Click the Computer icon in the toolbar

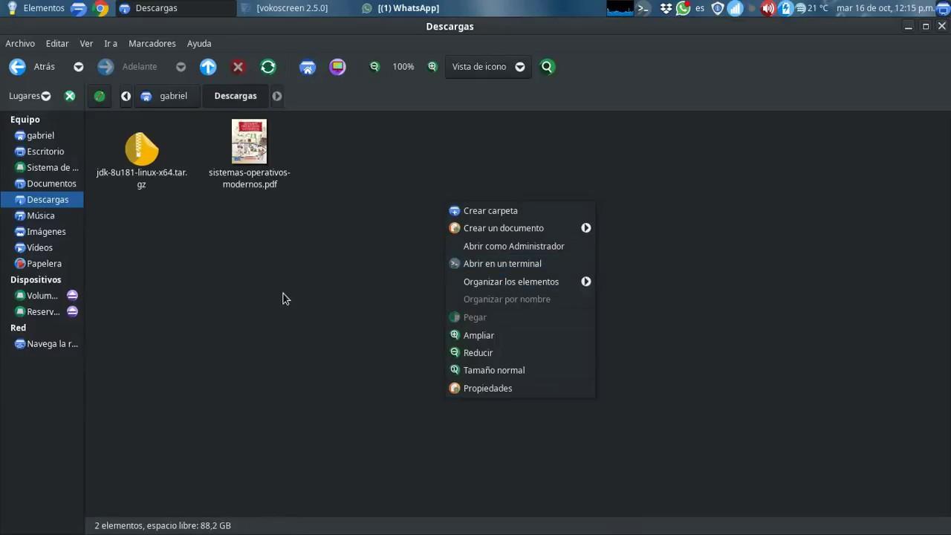coord(337,67)
